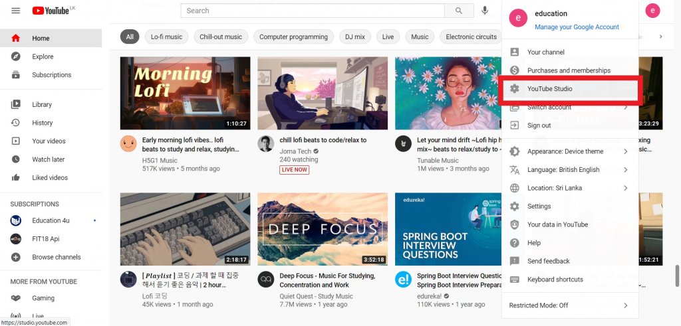Click the Your channel person icon
This screenshot has height=326, width=681.
point(515,52)
